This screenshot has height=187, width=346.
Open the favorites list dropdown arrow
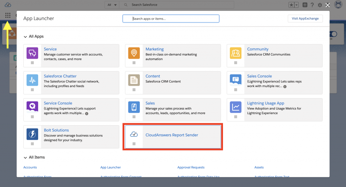(296, 5)
